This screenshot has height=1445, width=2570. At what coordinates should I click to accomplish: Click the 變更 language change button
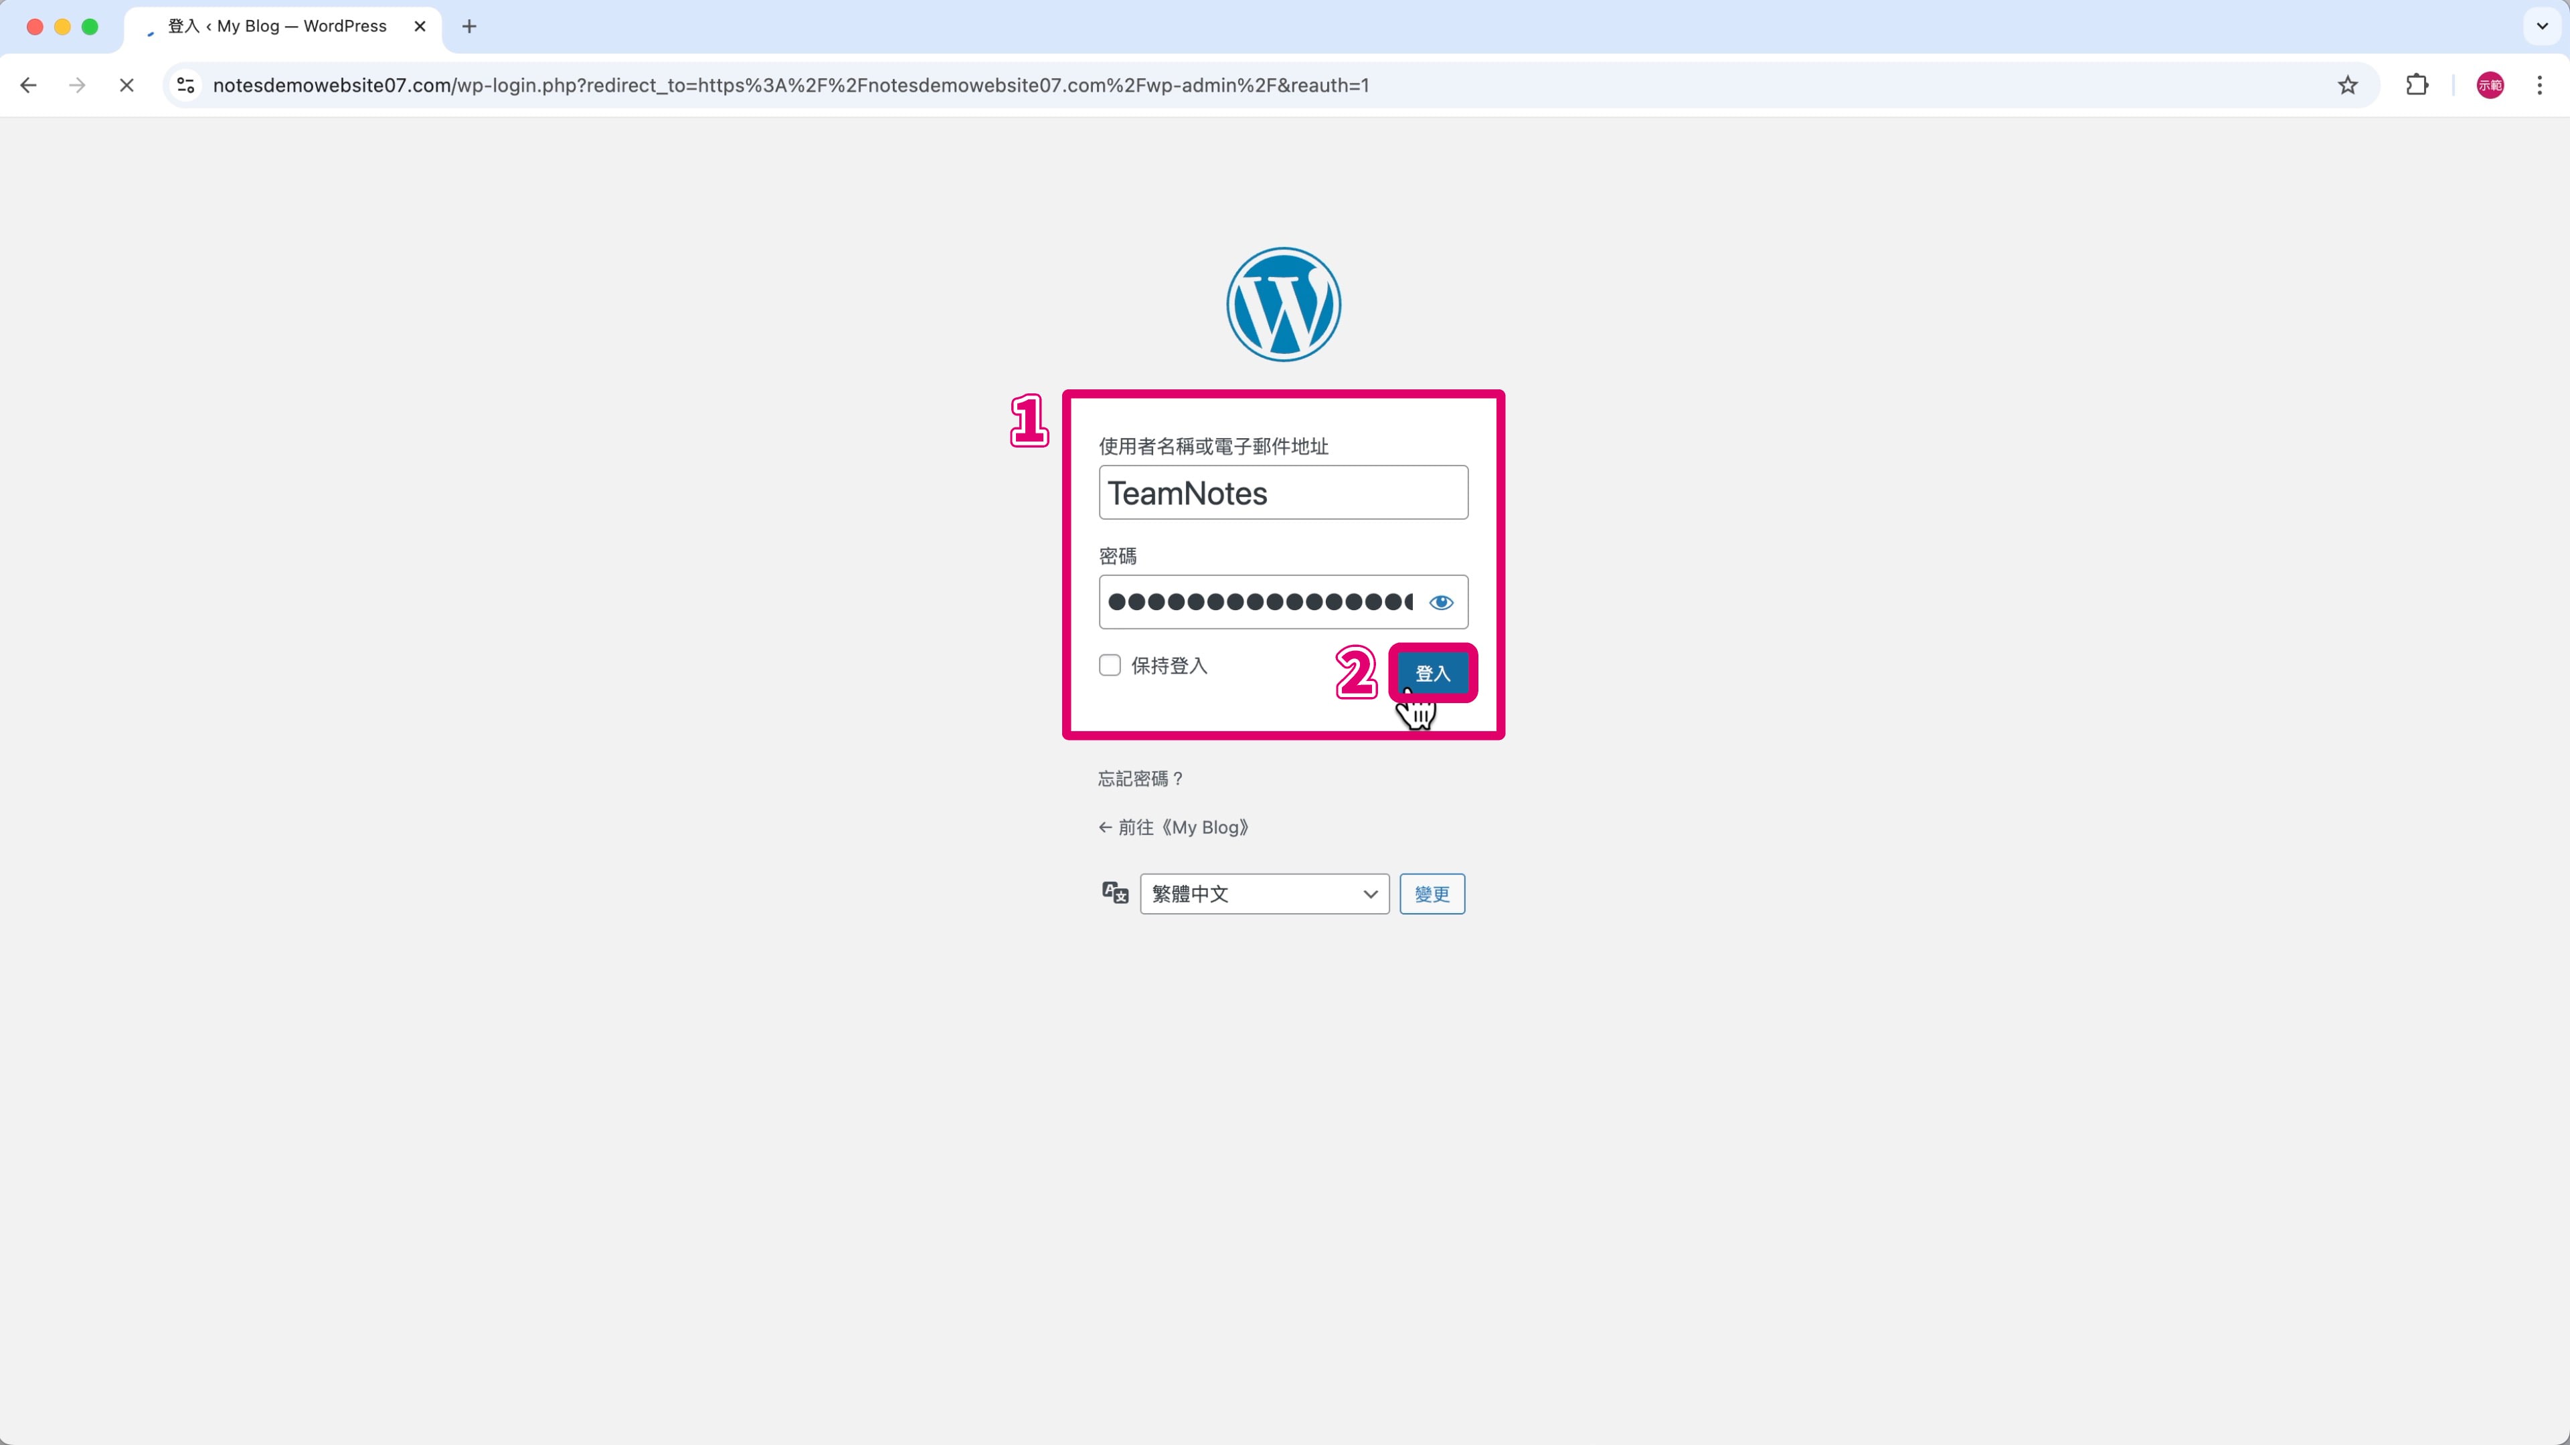[1432, 894]
